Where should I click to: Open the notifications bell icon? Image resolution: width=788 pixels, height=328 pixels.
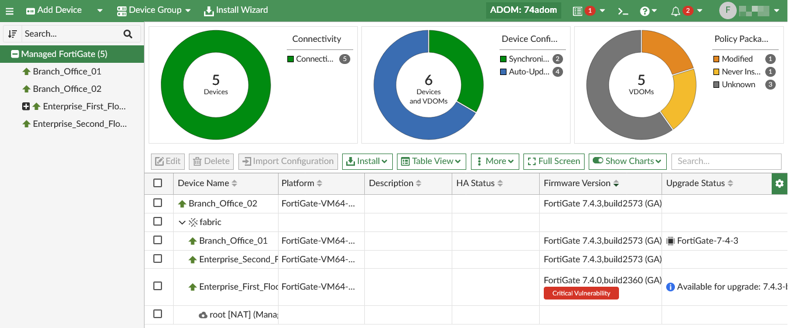(x=676, y=10)
